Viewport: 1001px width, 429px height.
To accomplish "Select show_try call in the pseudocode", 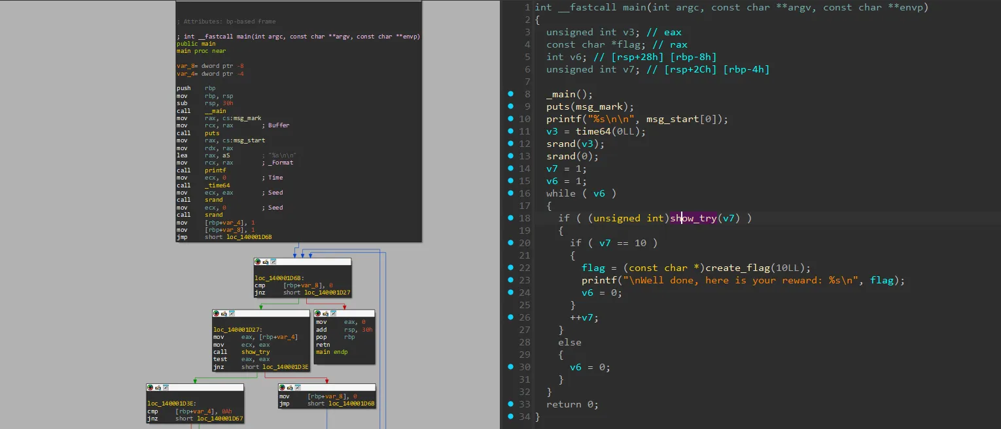I will pos(693,218).
